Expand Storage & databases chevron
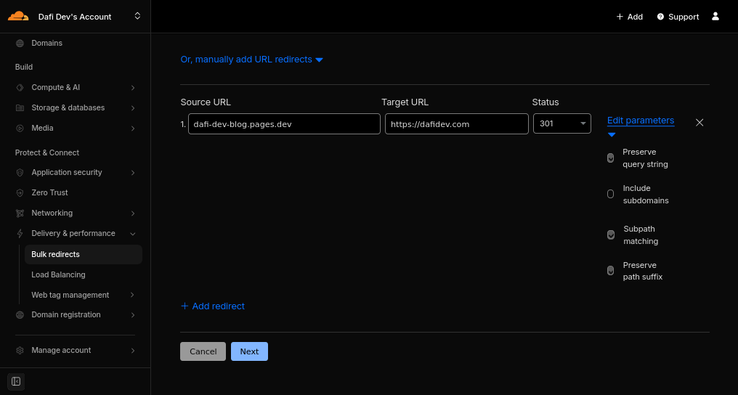The image size is (738, 395). tap(133, 107)
